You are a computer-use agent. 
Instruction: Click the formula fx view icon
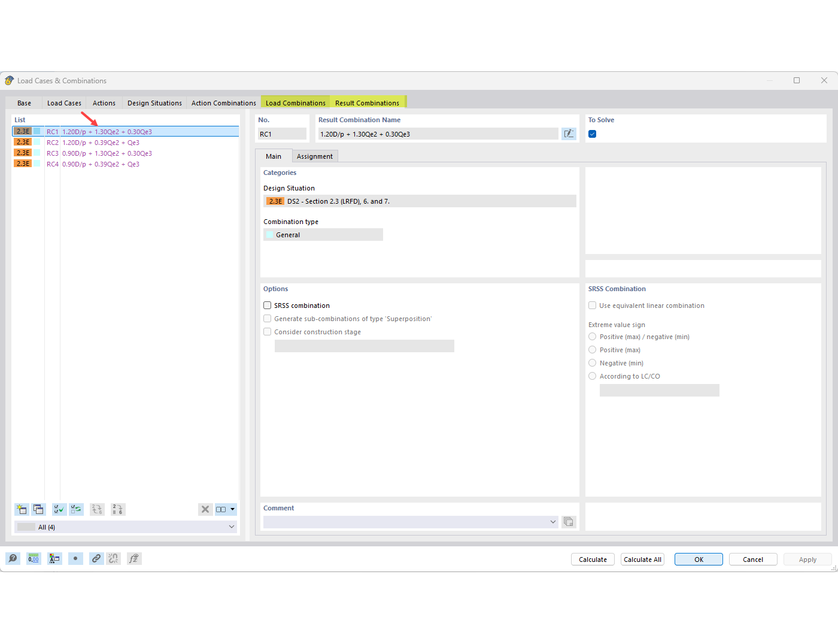click(x=134, y=558)
